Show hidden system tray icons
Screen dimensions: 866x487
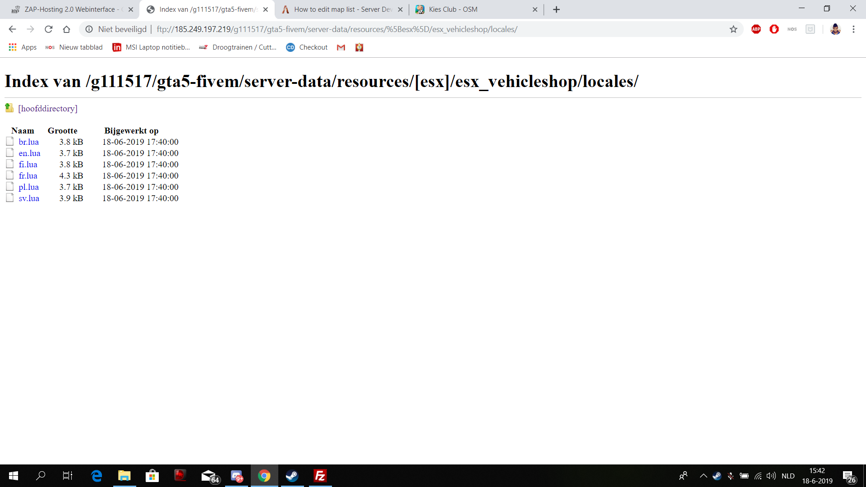(x=703, y=476)
